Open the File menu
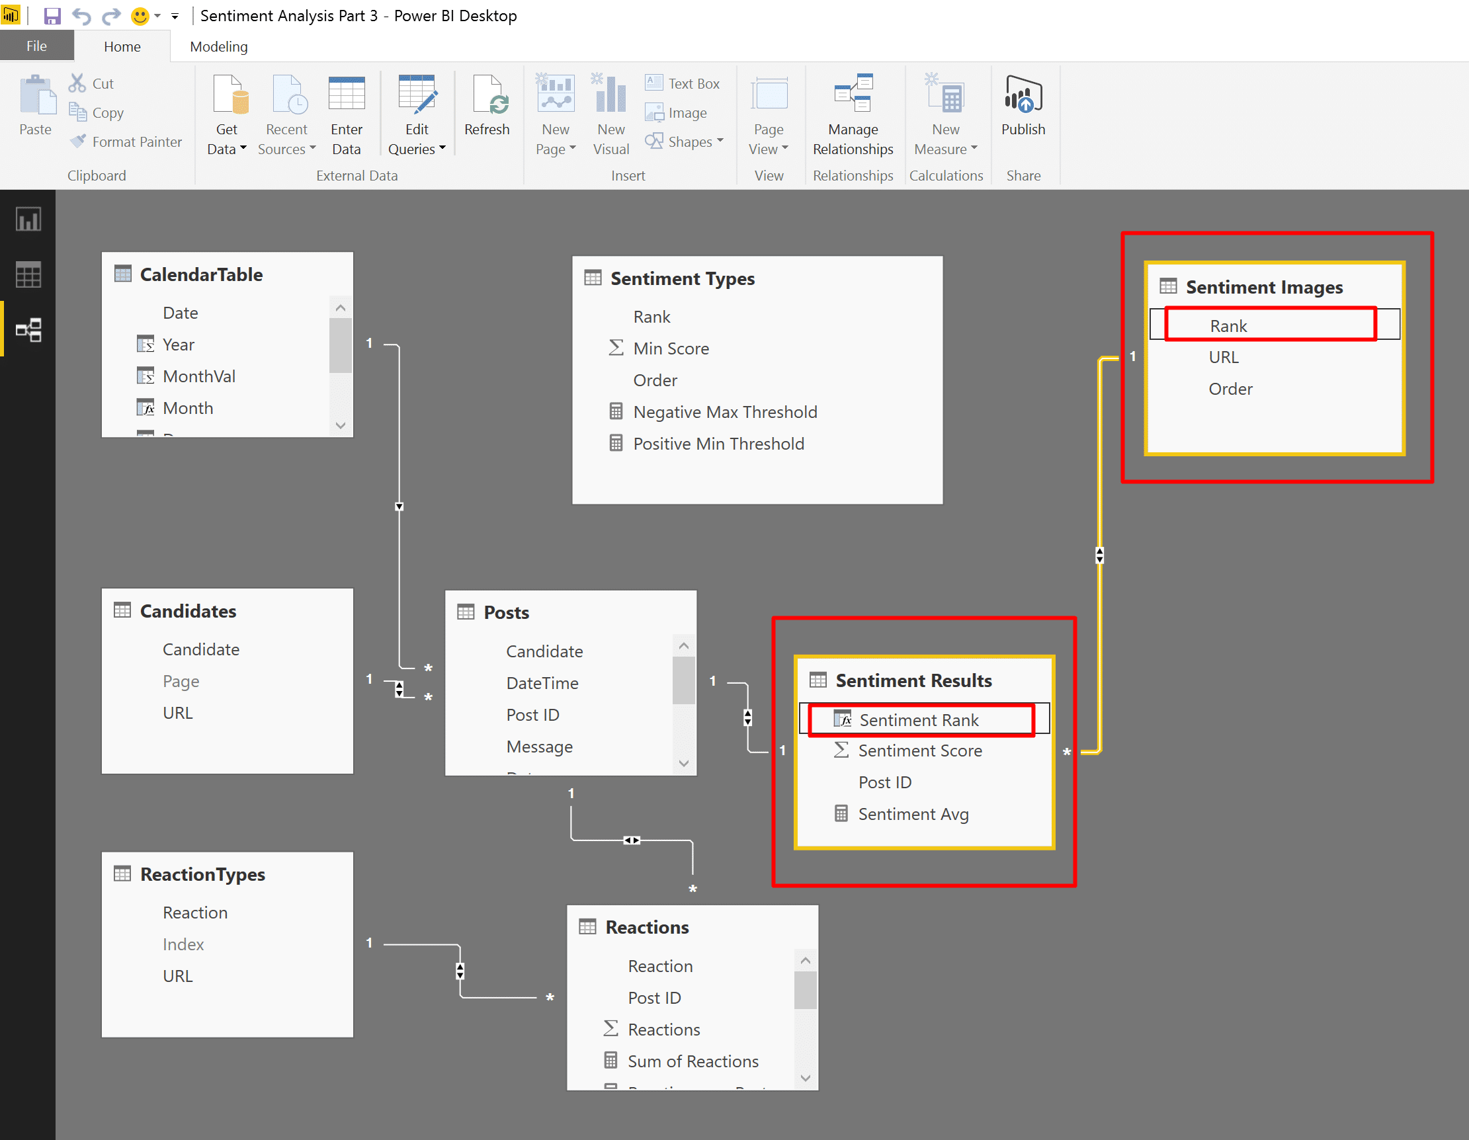Image resolution: width=1469 pixels, height=1140 pixels. point(36,46)
